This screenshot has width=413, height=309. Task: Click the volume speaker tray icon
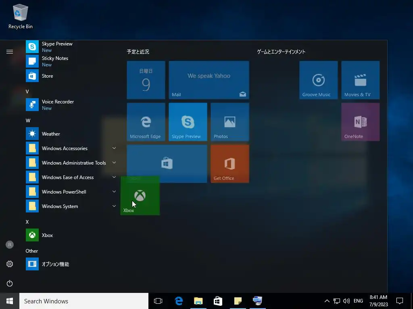pyautogui.click(x=346, y=301)
